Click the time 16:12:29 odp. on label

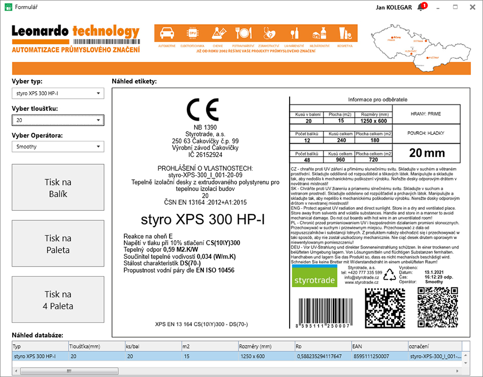[x=439, y=277]
